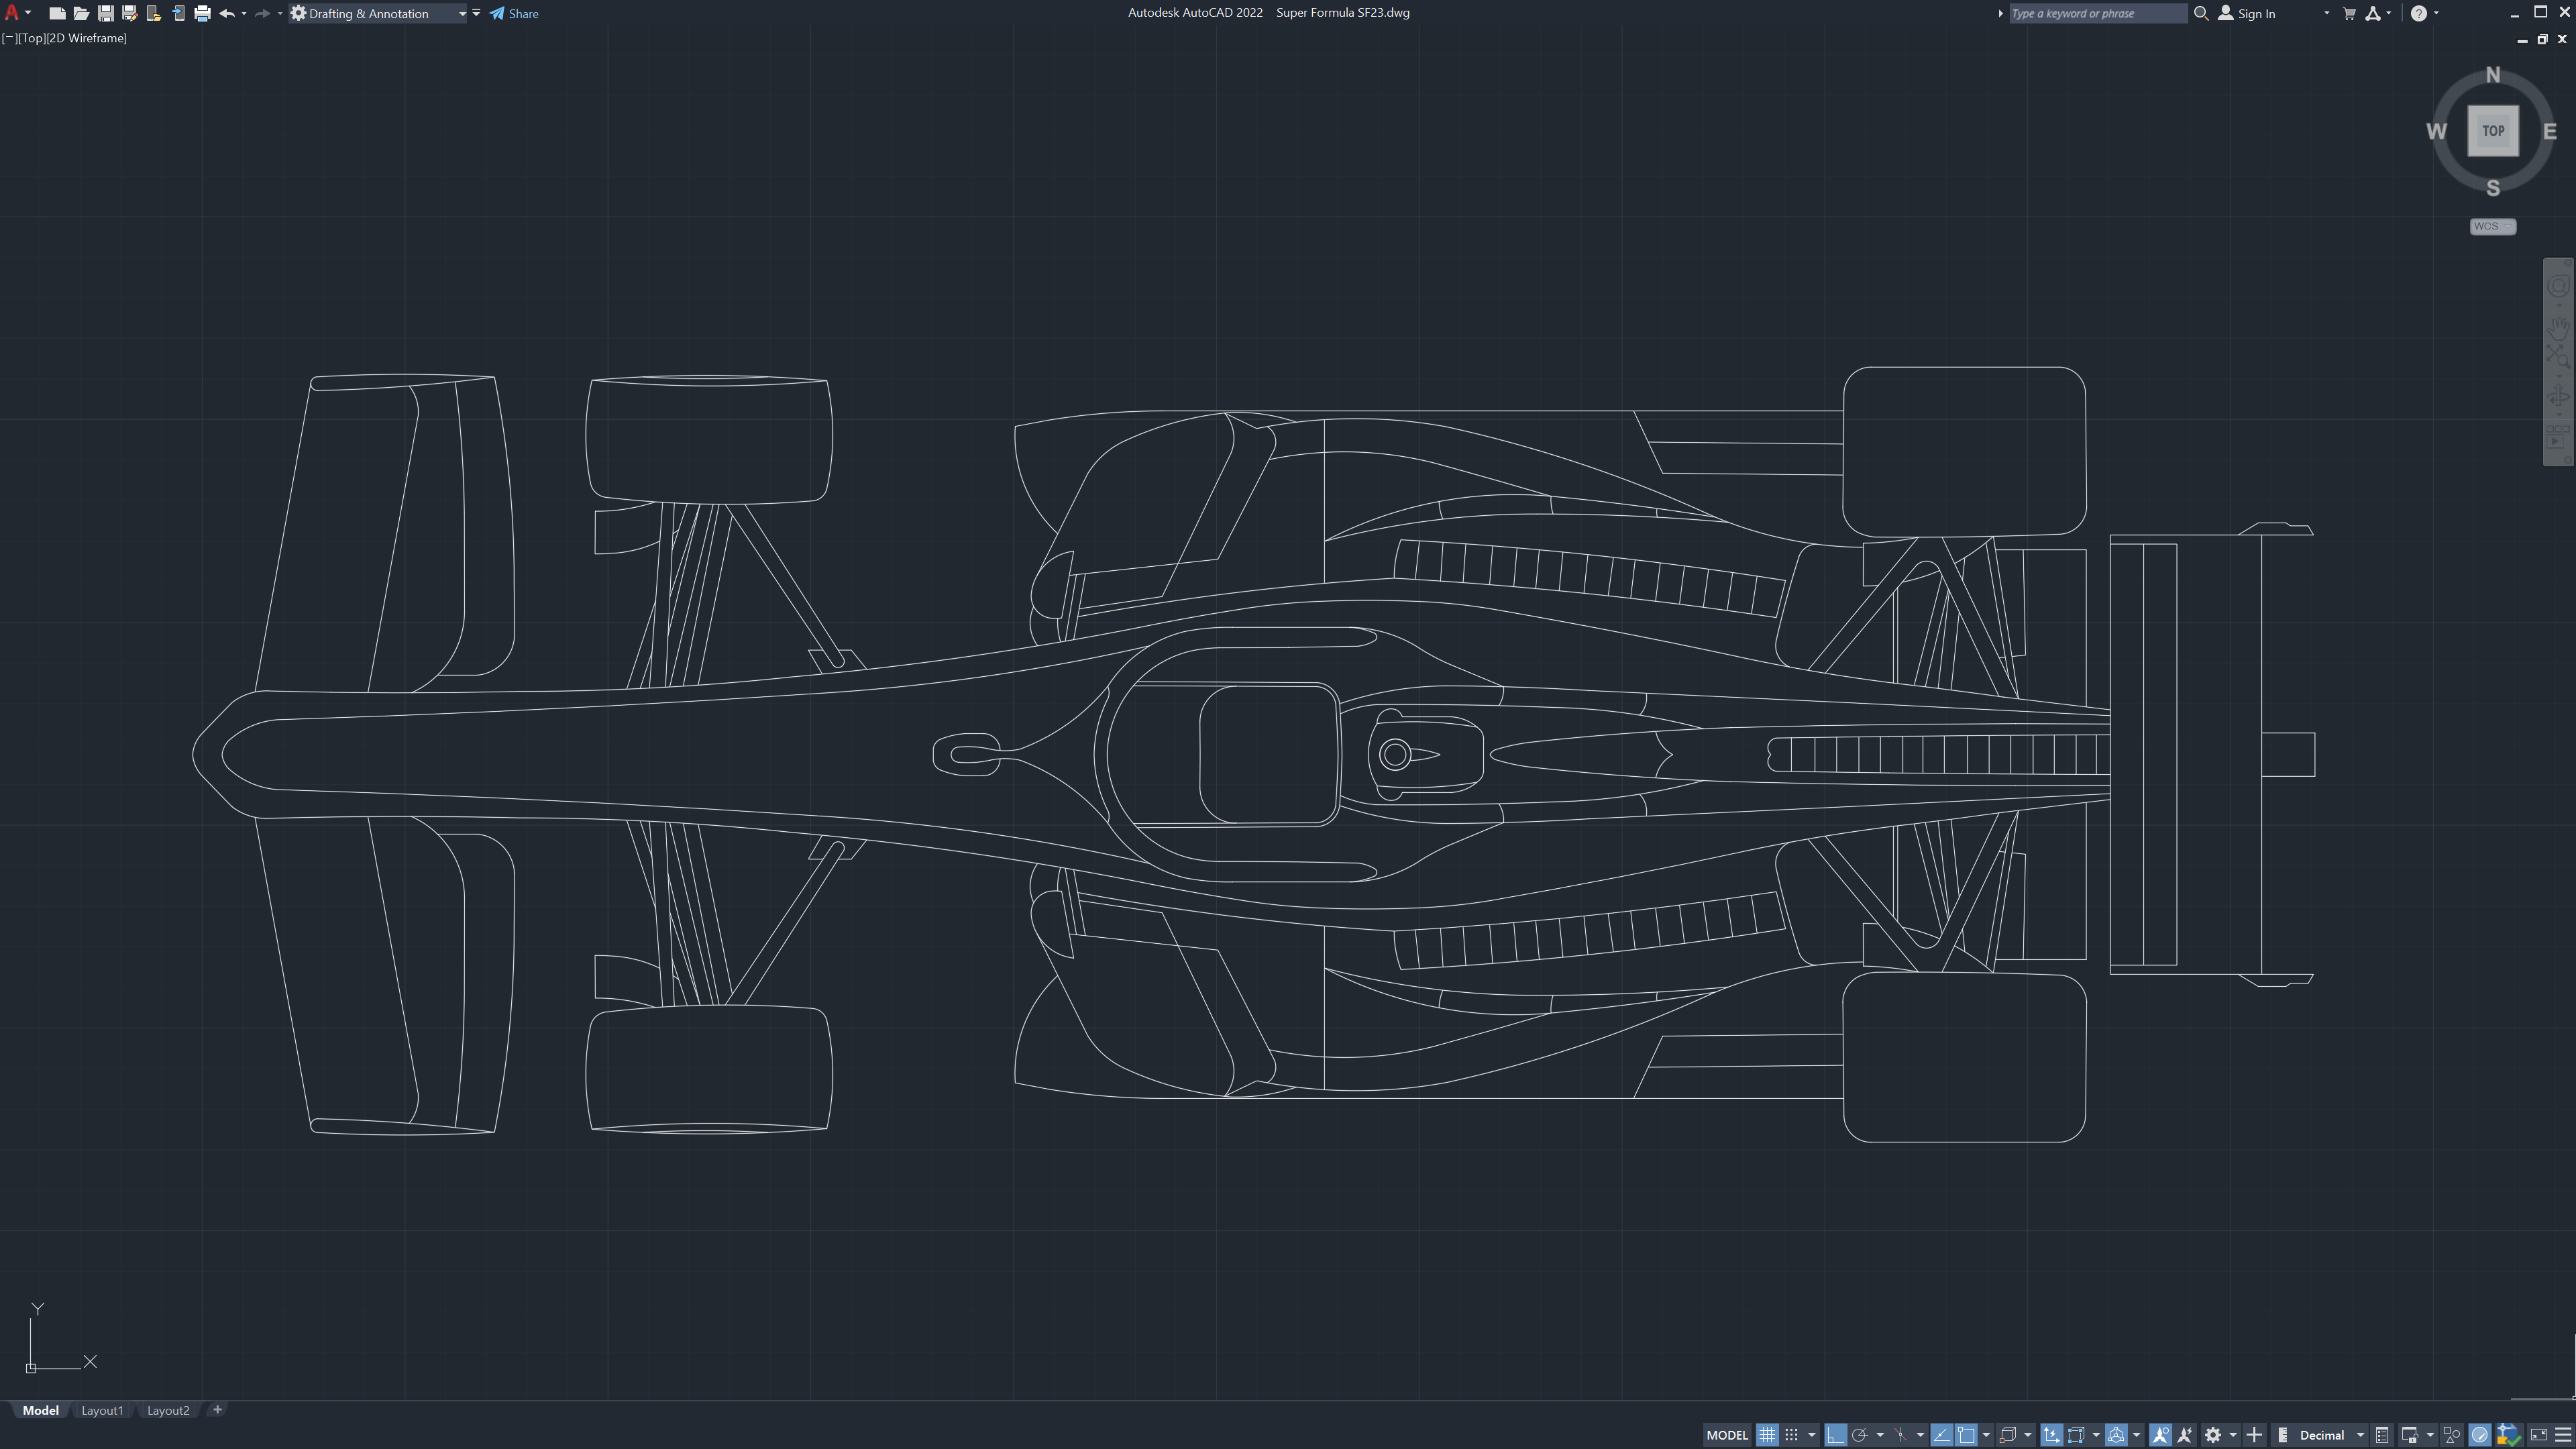The height and width of the screenshot is (1449, 2576).
Task: Click the Redo arrow icon
Action: (262, 14)
